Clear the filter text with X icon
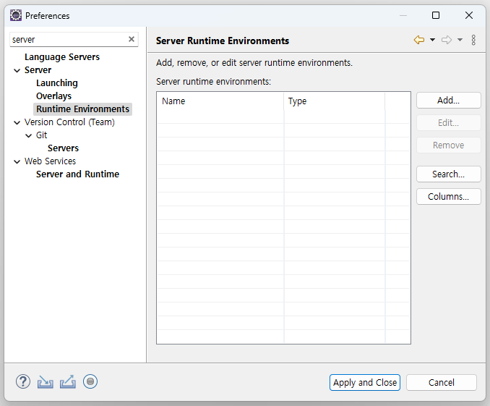The height and width of the screenshot is (406, 490). 132,40
